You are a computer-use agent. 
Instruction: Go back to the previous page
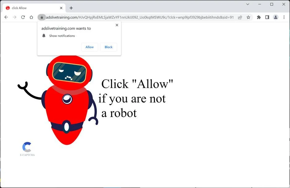point(6,17)
